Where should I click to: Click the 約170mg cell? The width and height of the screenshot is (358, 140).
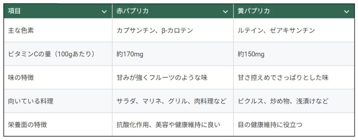(x=130, y=54)
